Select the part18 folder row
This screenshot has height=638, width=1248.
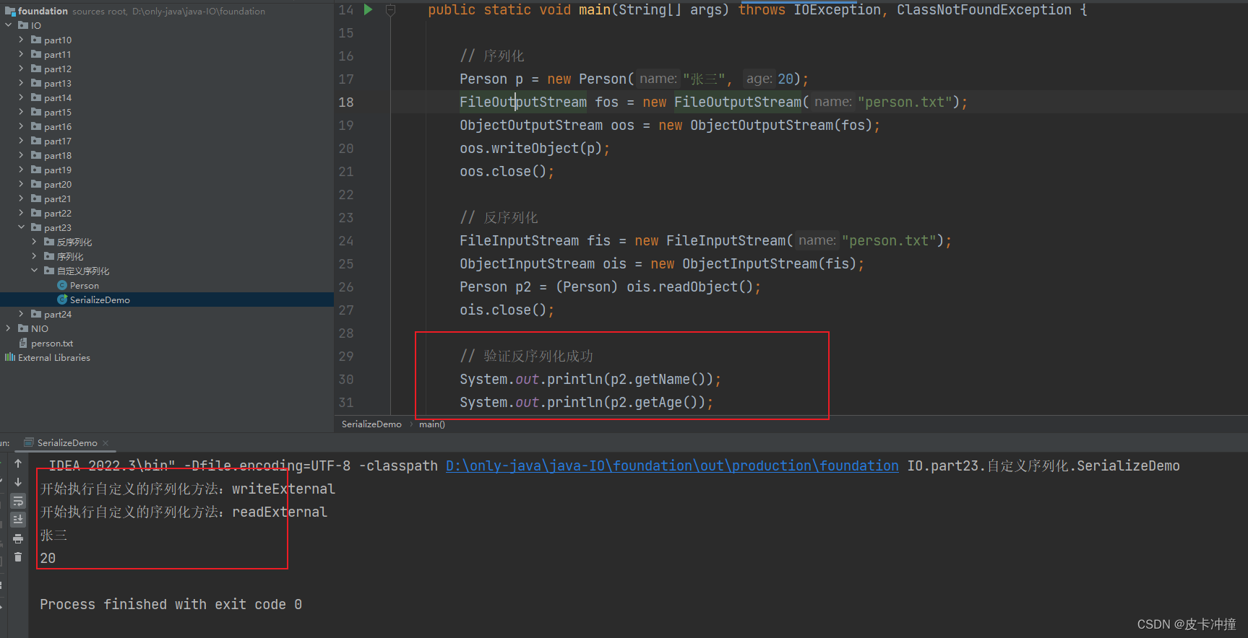(x=167, y=155)
